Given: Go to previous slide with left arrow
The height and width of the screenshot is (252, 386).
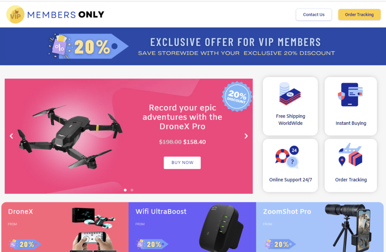Looking at the screenshot, I should tap(11, 136).
